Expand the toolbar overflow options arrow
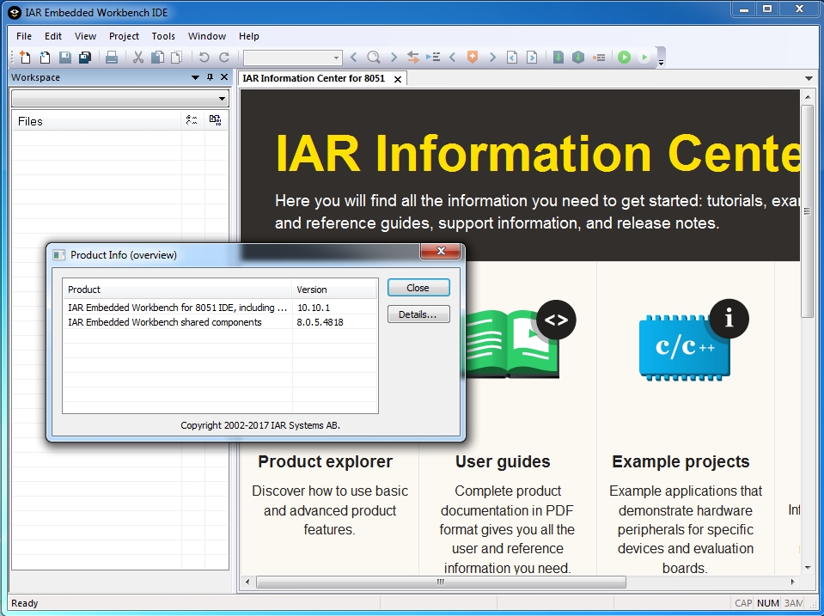Viewport: 824px width, 616px height. tap(661, 63)
